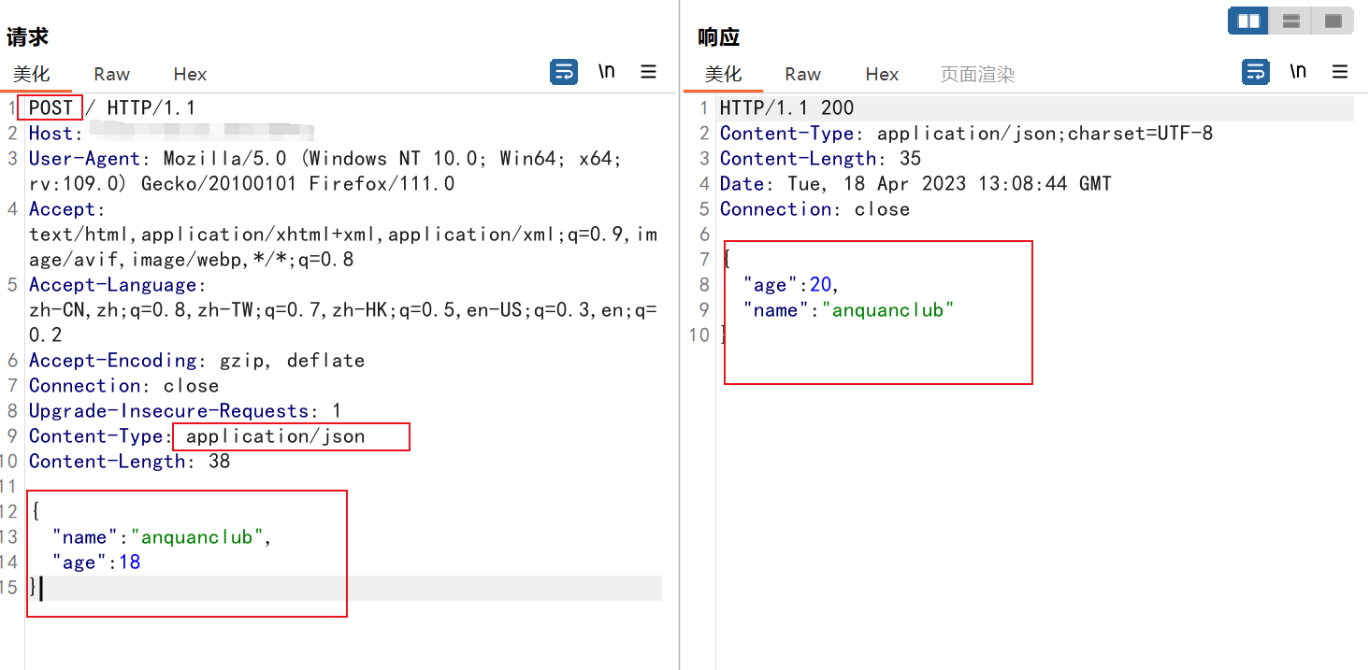This screenshot has width=1369, height=670.
Task: Open the 页面渲染 (page render) tab
Action: (x=976, y=74)
